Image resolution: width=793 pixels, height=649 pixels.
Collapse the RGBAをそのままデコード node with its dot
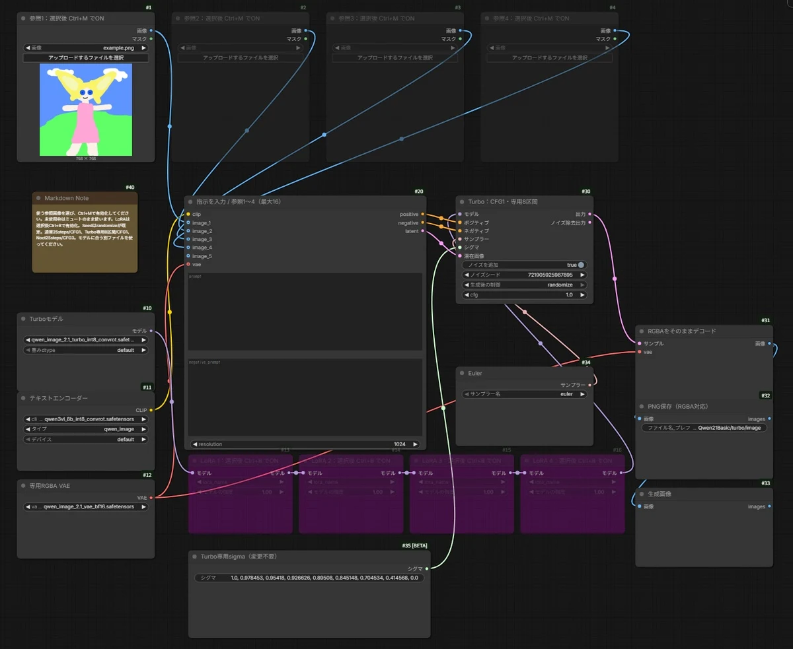point(642,331)
